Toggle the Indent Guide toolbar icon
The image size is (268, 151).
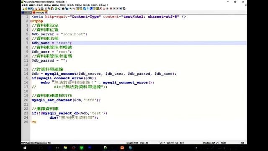(x=91, y=8)
